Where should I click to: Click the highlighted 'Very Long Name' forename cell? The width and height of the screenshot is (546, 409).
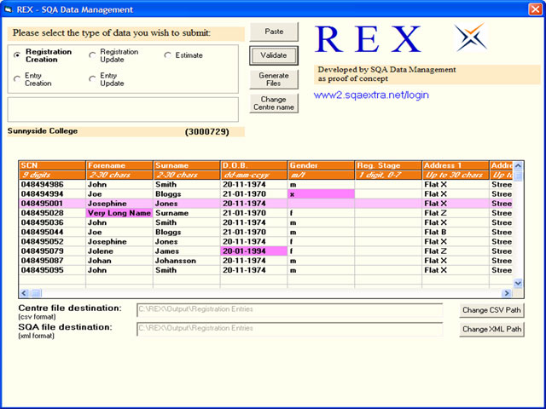119,213
